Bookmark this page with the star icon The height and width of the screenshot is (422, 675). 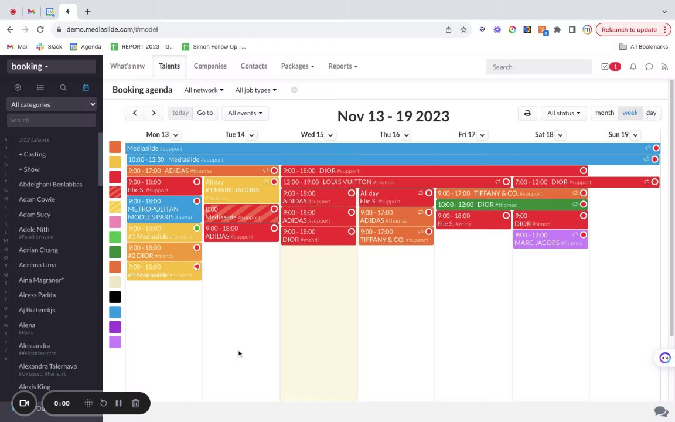click(463, 30)
